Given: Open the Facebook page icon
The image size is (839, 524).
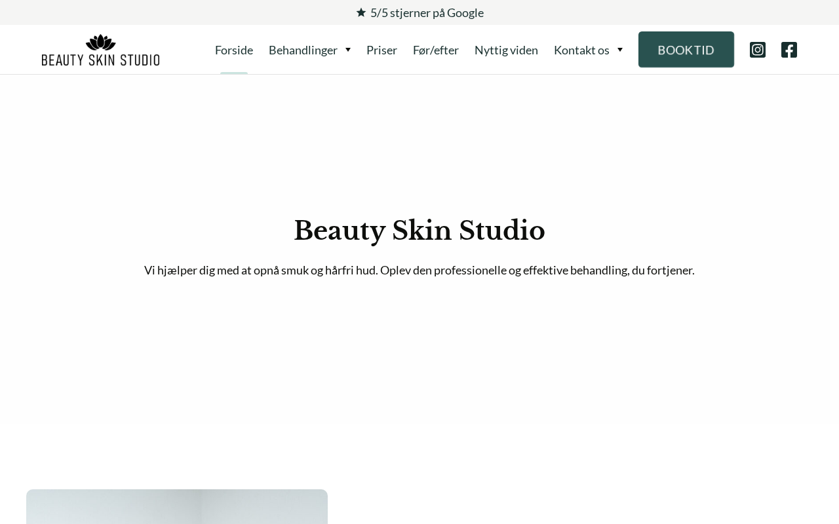Looking at the screenshot, I should (789, 50).
